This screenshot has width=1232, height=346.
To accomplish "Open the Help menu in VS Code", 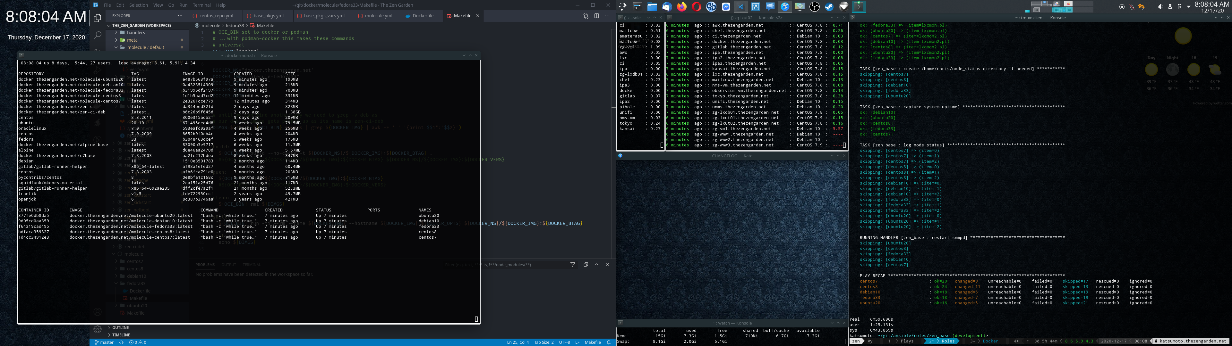I will [220, 5].
